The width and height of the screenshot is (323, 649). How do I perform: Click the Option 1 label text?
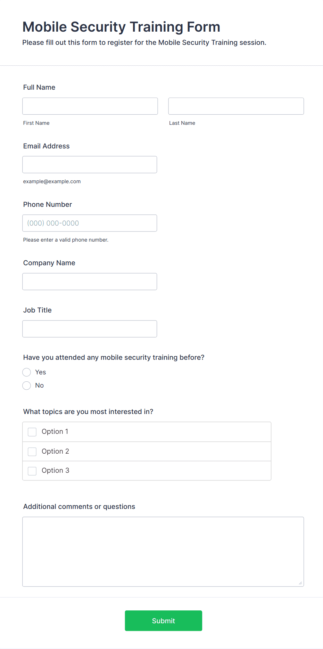[x=55, y=432]
